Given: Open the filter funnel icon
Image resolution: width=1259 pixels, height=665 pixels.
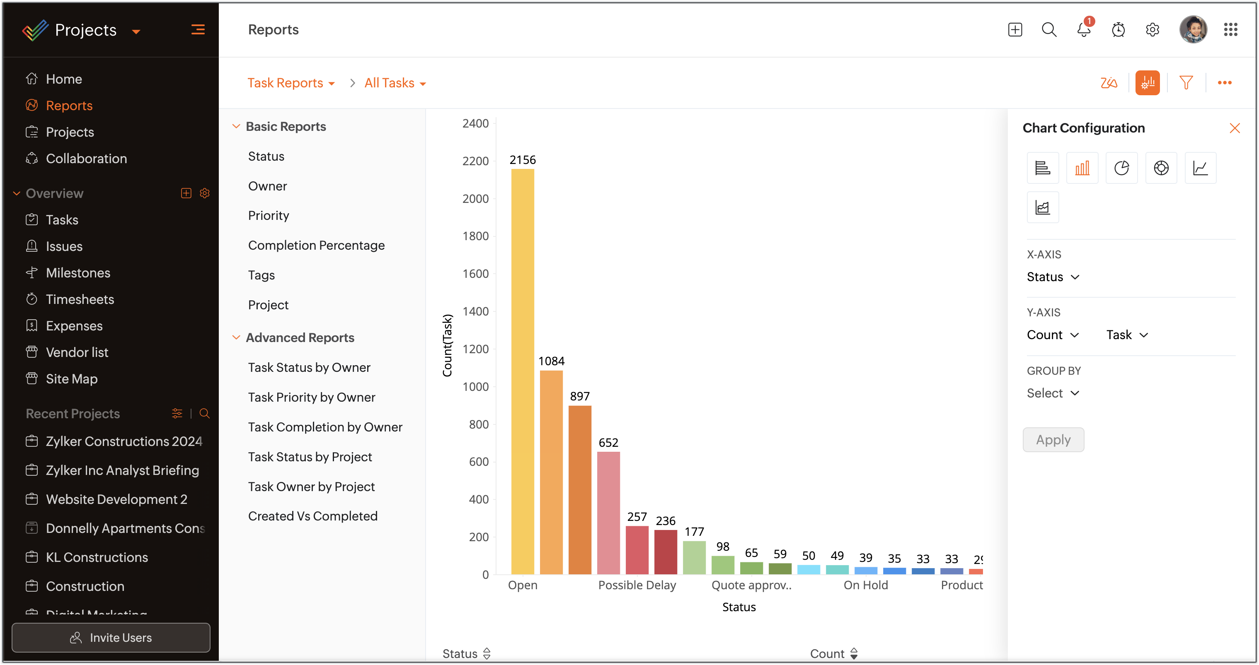Looking at the screenshot, I should point(1186,83).
